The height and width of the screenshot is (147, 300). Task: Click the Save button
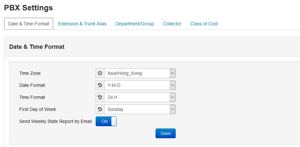tap(166, 133)
